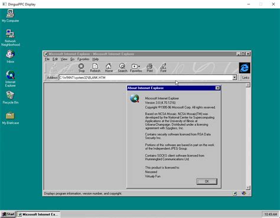Click OK in About dialog
280x218 pixels.
point(207,181)
